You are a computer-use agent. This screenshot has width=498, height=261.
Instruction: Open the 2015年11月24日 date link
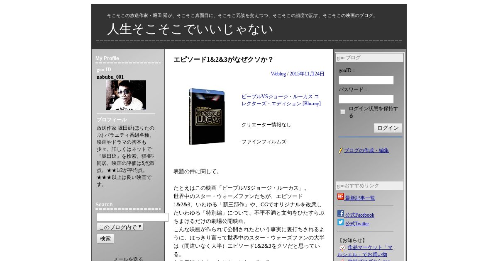click(307, 74)
